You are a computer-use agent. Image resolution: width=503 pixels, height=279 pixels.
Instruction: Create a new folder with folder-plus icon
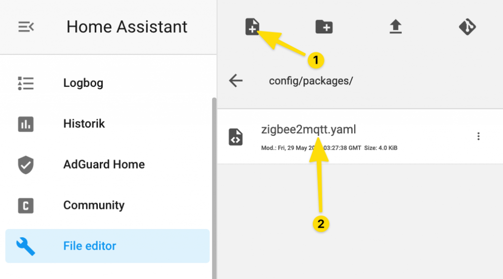[324, 26]
